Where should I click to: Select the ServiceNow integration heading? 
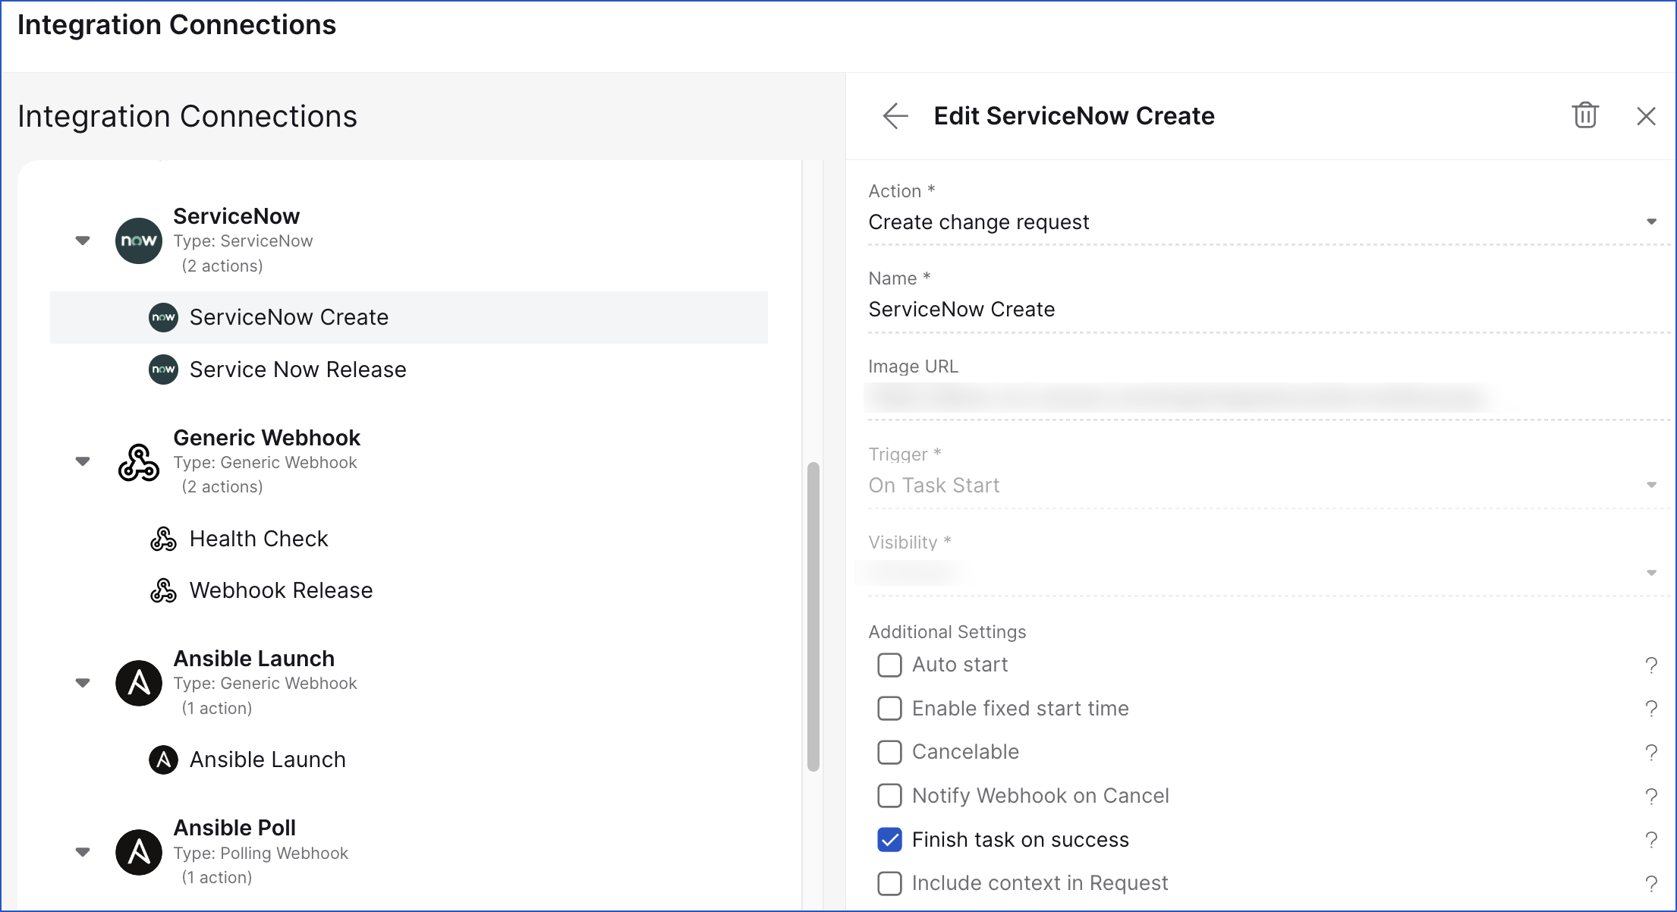[237, 216]
